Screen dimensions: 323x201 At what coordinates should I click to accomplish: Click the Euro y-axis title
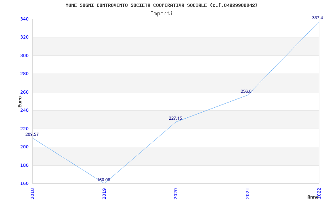click(20, 102)
